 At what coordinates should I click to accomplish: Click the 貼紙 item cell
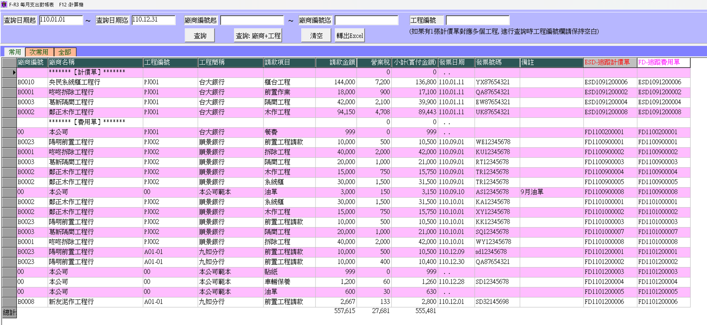tap(289, 272)
